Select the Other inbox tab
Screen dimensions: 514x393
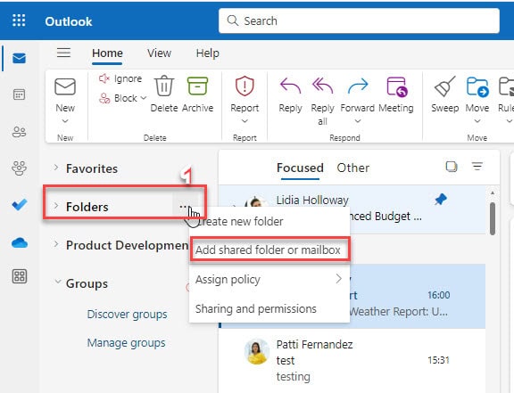(353, 168)
